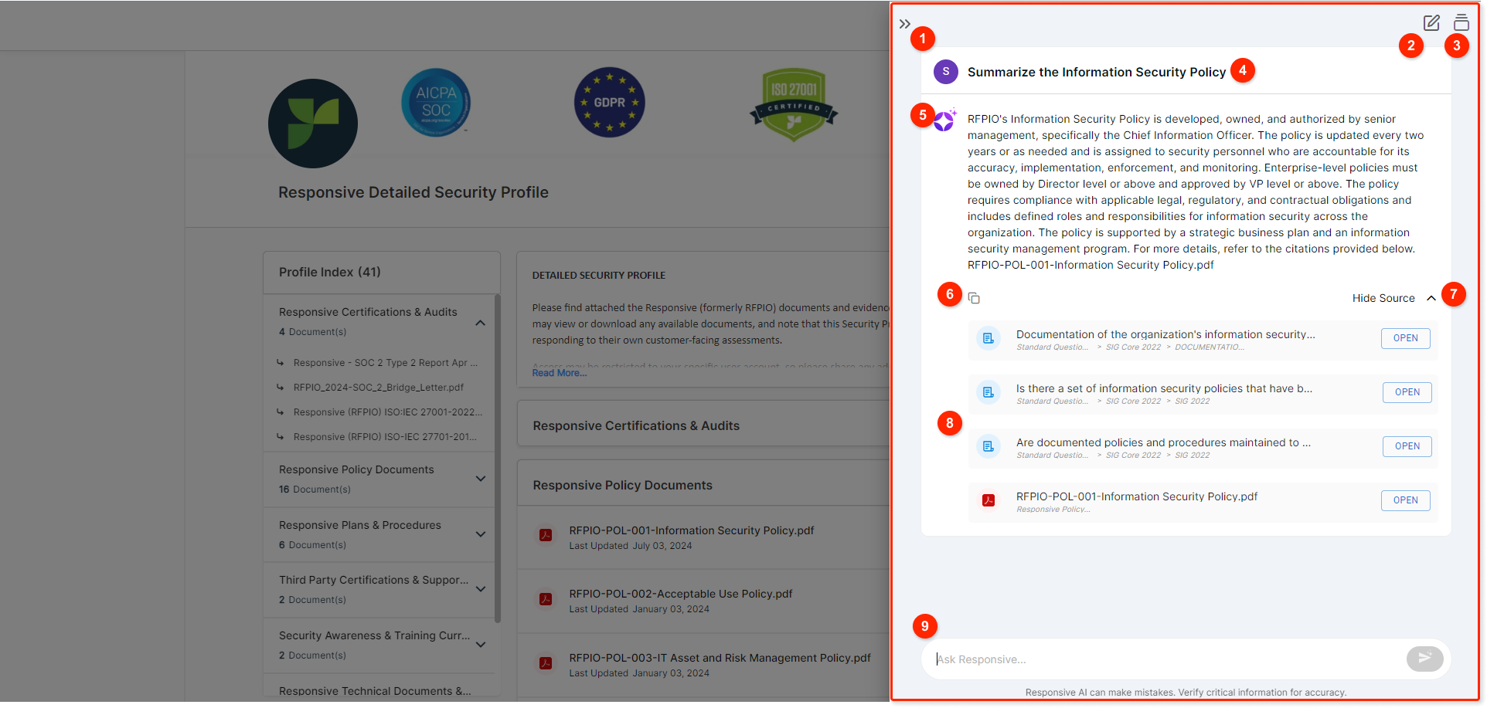1487x708 pixels.
Task: Click the AICPA SOC badge
Action: coord(436,103)
